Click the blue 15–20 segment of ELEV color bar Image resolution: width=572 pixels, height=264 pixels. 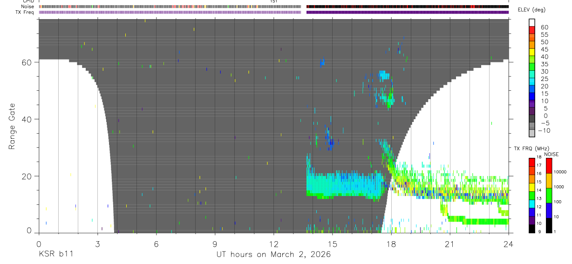pos(532,88)
